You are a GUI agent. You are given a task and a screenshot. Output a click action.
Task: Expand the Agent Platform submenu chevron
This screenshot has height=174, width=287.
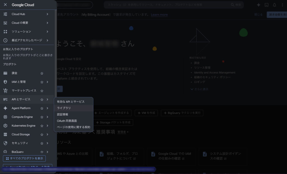tap(47, 108)
